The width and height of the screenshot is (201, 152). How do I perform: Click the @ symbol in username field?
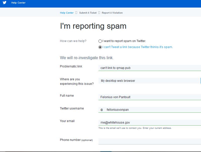coord(102,110)
